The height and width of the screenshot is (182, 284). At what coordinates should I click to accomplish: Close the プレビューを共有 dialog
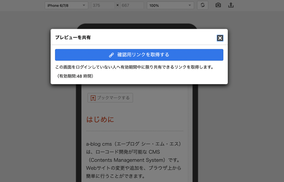[x=220, y=38]
